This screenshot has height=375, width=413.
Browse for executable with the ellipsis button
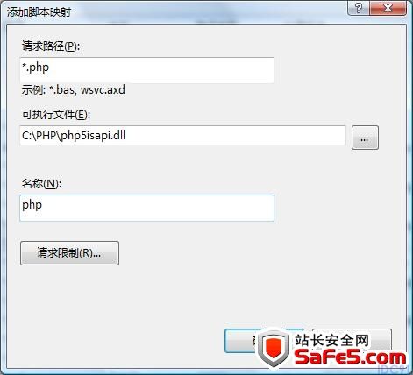(x=365, y=138)
